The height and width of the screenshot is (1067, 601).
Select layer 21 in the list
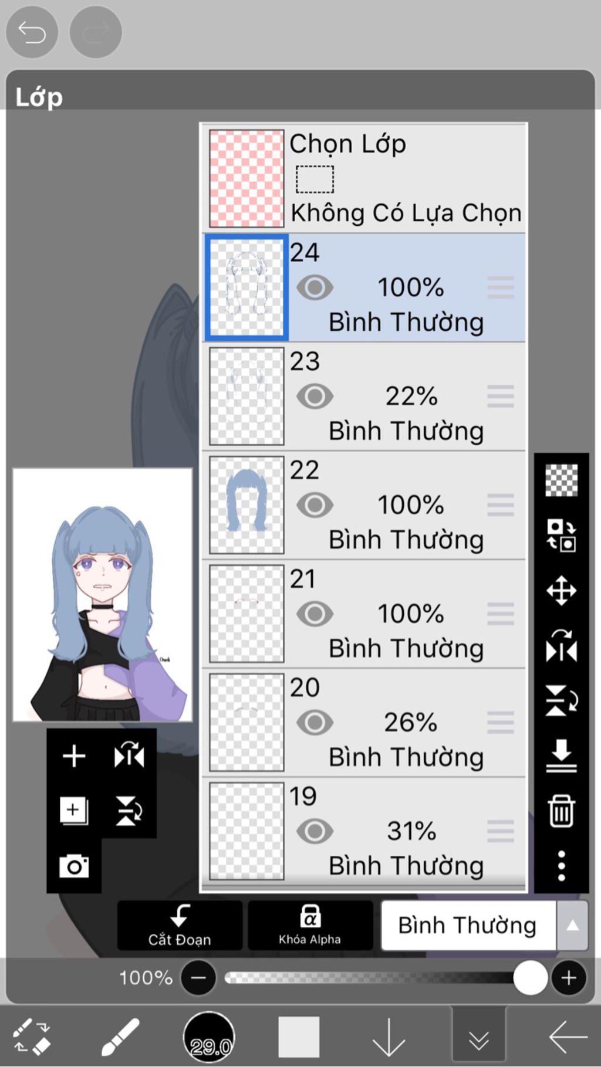coord(364,614)
